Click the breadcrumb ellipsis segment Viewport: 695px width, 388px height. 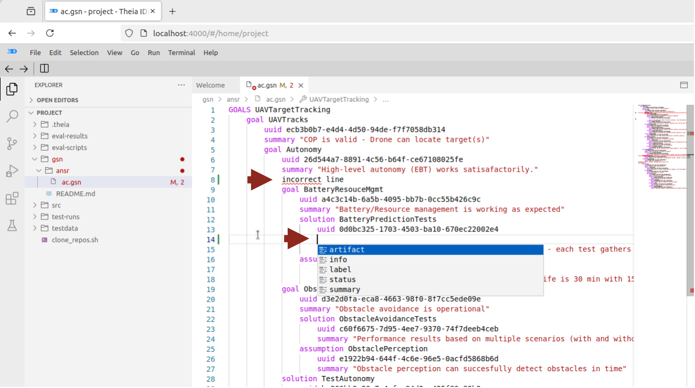[386, 99]
